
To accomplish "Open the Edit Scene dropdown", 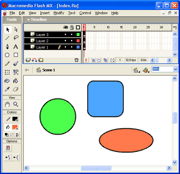I will pos(136,70).
